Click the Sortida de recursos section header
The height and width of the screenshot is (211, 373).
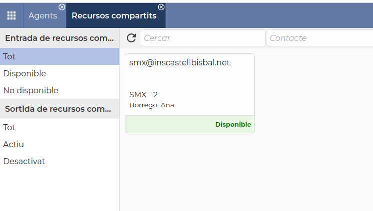tap(59, 109)
